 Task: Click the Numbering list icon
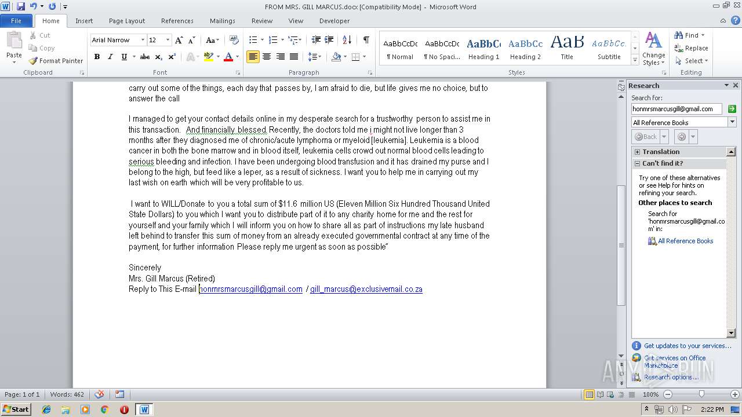coord(274,40)
